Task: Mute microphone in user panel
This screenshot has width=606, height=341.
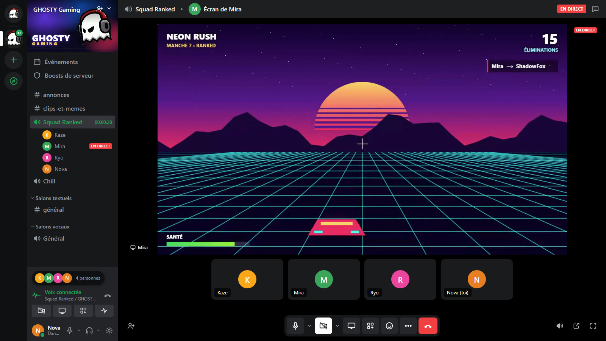Action: (x=70, y=330)
